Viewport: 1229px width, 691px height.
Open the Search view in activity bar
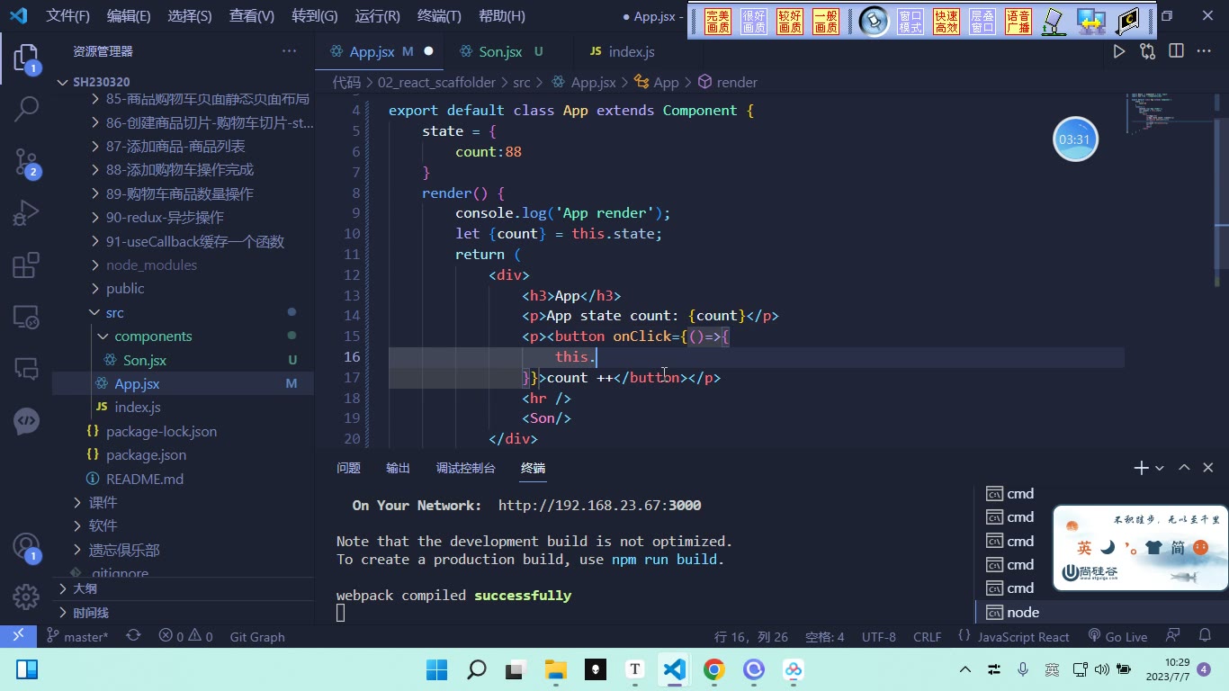coord(26,110)
